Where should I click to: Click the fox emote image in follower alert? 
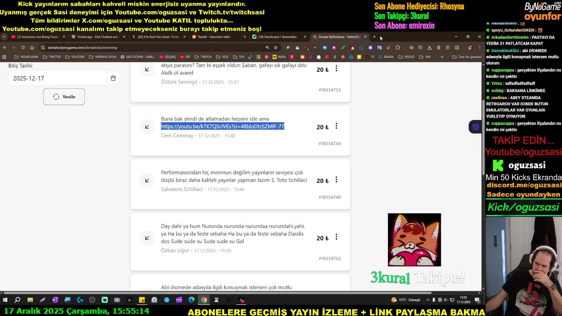click(414, 240)
